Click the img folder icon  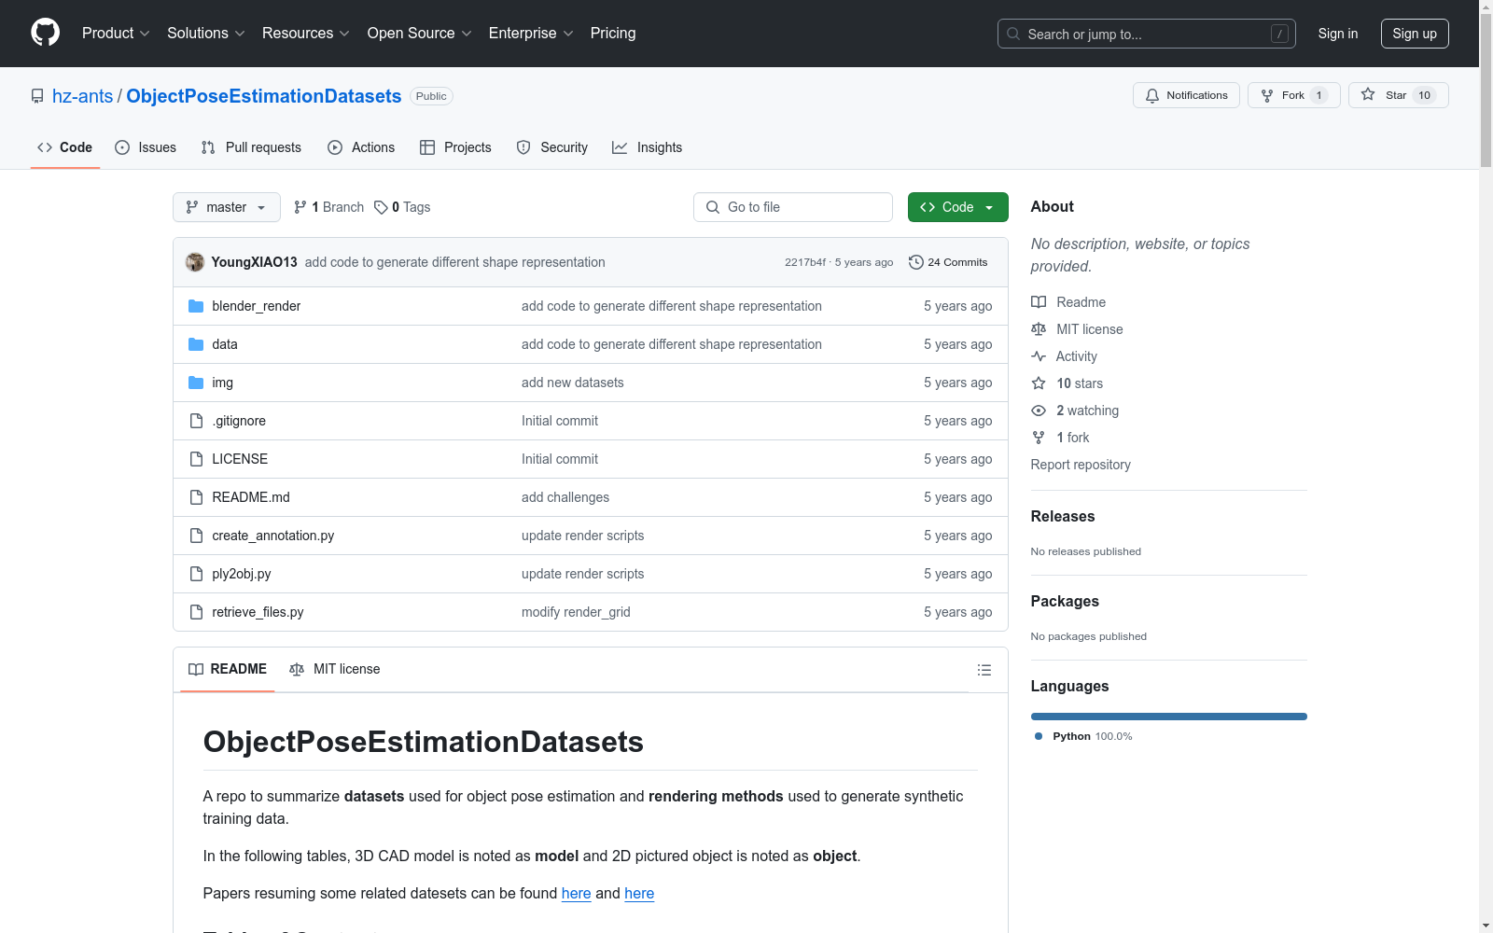pos(196,383)
